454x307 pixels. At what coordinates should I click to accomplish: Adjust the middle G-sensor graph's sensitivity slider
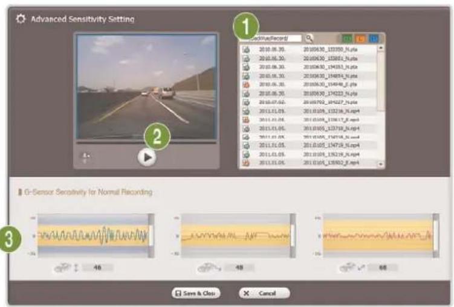pyautogui.click(x=293, y=236)
